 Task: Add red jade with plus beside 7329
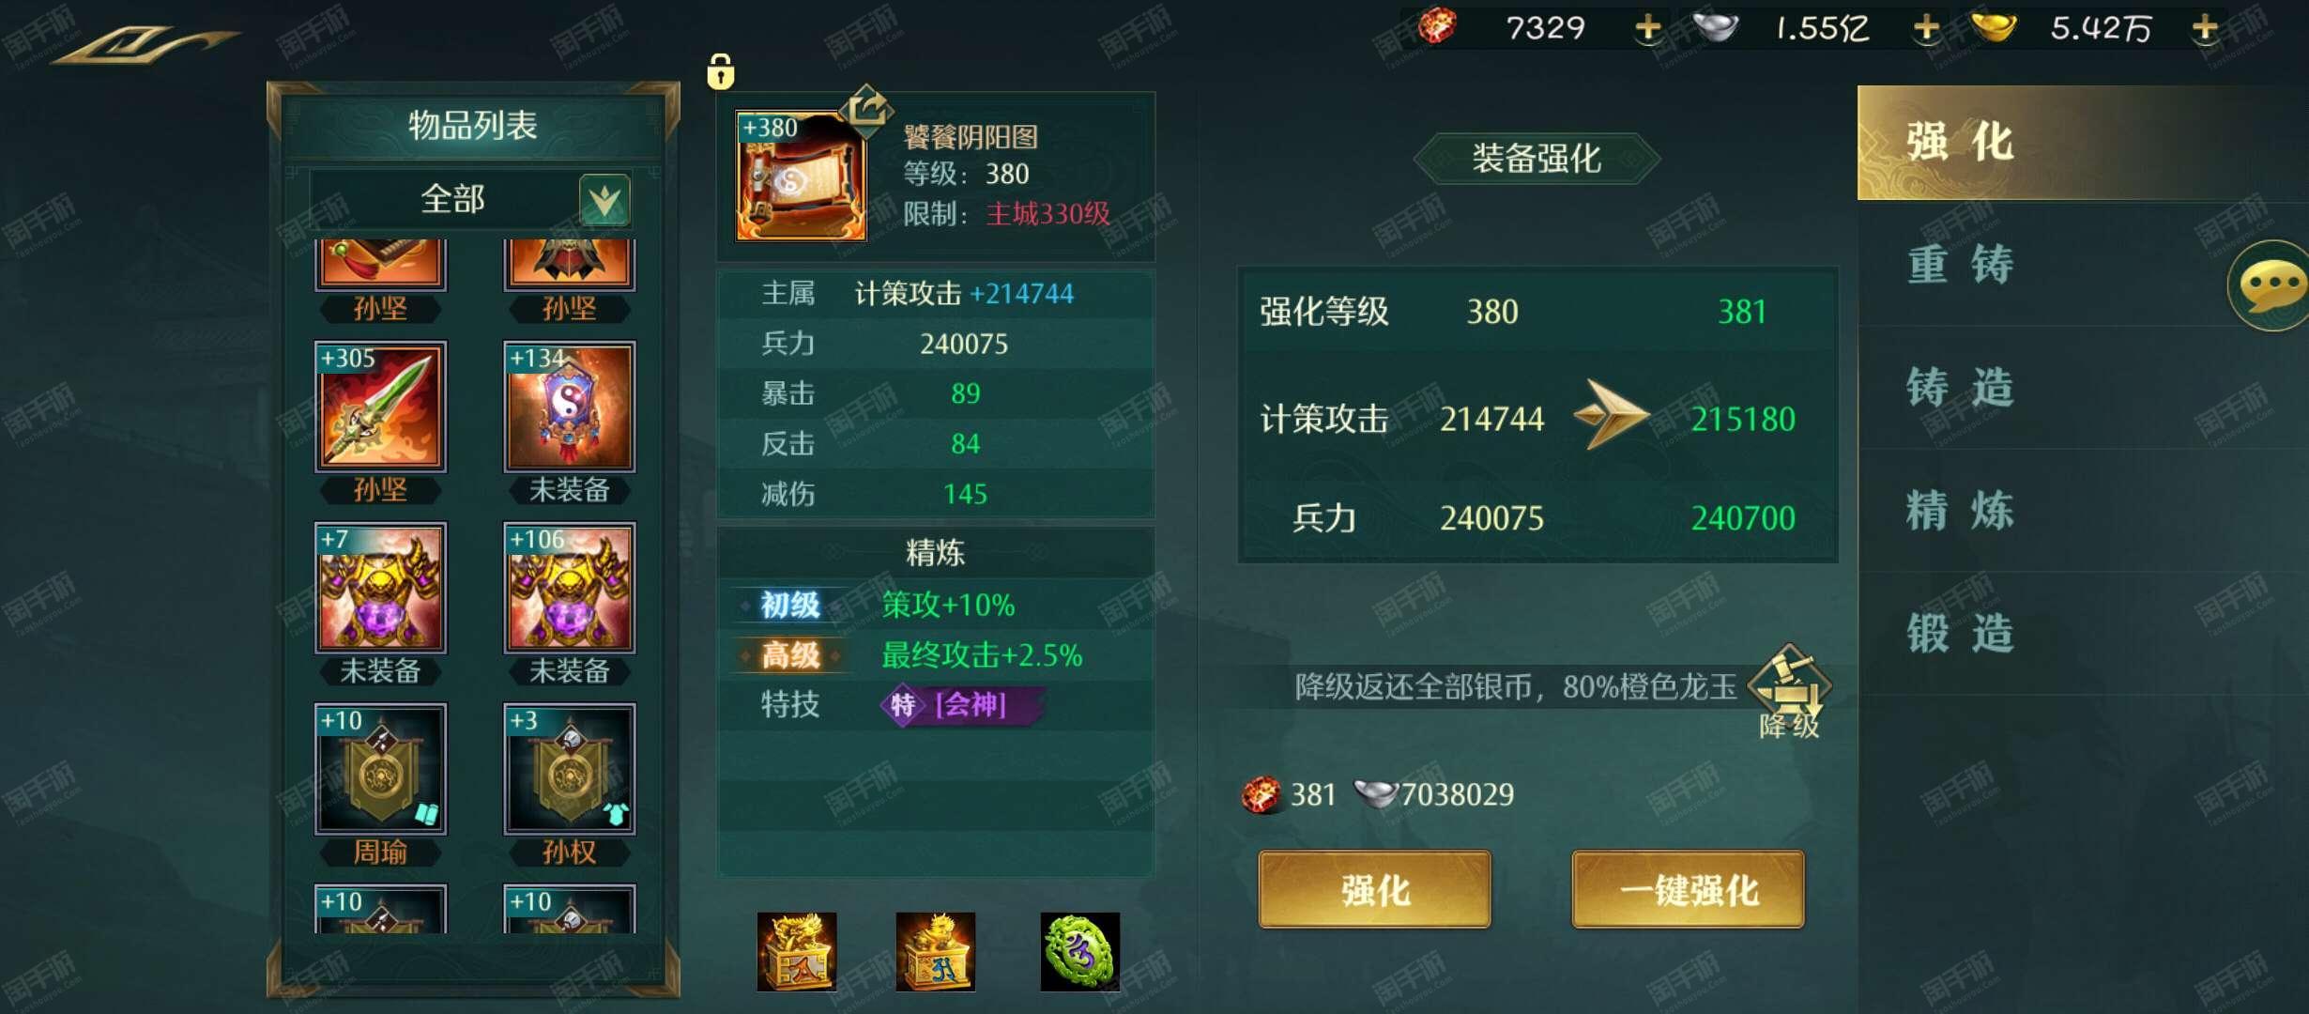click(1647, 28)
